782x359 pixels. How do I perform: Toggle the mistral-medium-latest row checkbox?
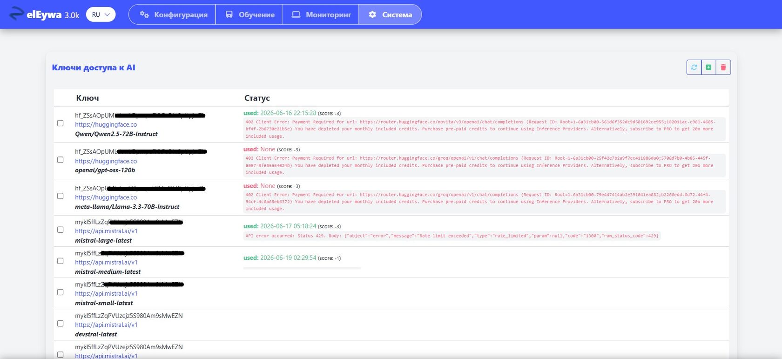60,261
